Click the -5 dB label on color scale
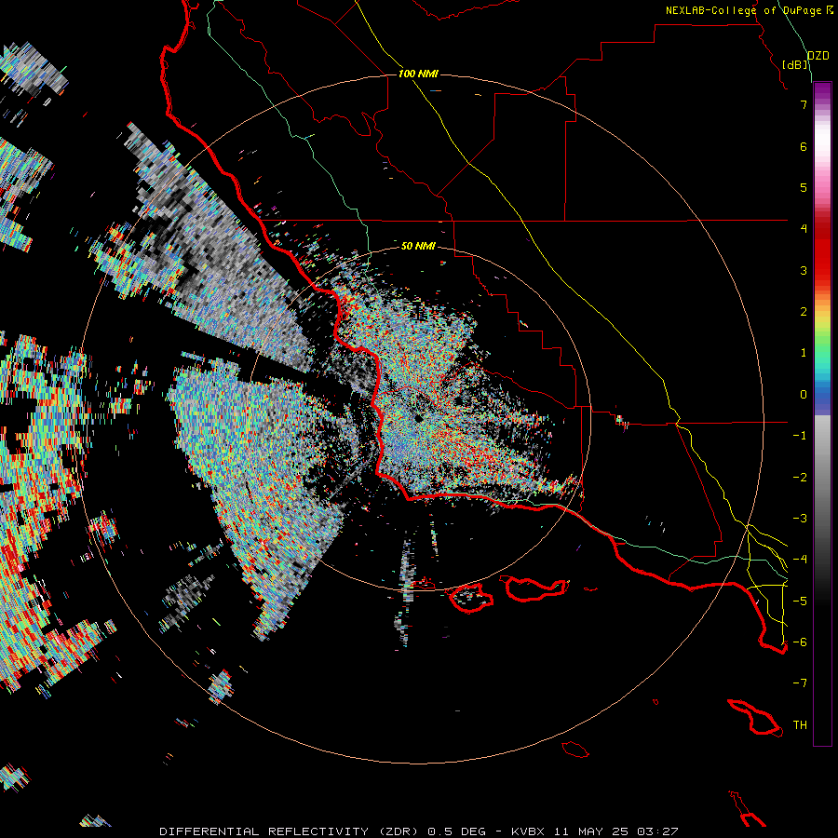Screen dimensions: 838x838 coord(800,601)
